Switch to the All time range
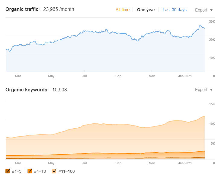The image size is (221, 174). click(123, 10)
